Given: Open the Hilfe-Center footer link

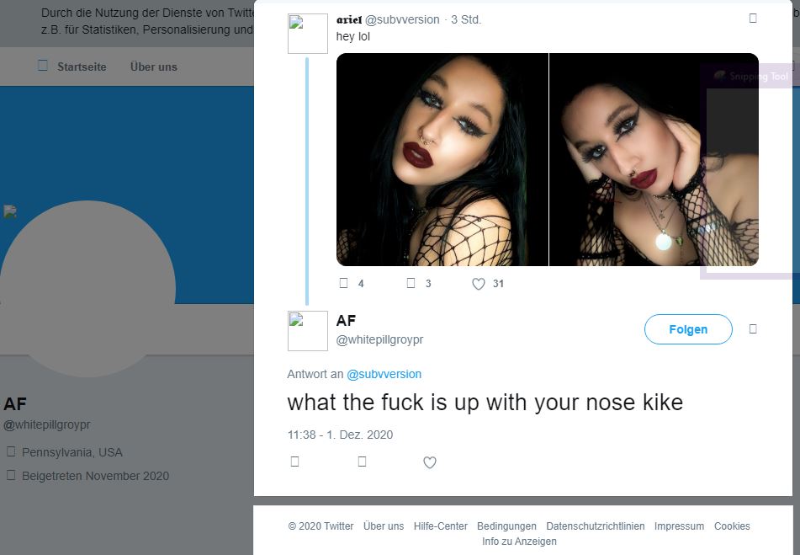Looking at the screenshot, I should click(x=440, y=526).
